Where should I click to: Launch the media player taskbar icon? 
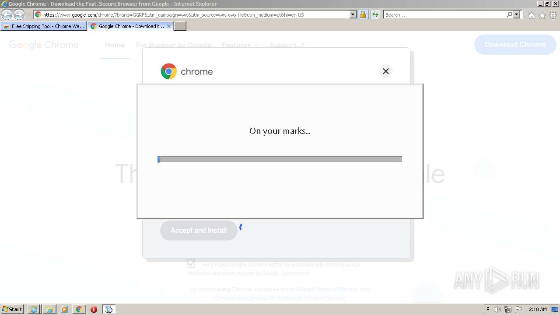click(x=64, y=309)
